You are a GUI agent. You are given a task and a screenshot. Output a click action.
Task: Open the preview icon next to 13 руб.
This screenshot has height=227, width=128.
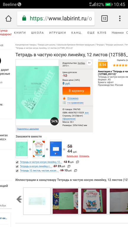75,171
